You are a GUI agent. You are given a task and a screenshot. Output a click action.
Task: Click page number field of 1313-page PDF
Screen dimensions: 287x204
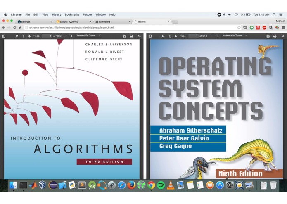tap(47, 36)
